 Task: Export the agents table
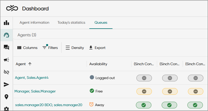click(97, 48)
